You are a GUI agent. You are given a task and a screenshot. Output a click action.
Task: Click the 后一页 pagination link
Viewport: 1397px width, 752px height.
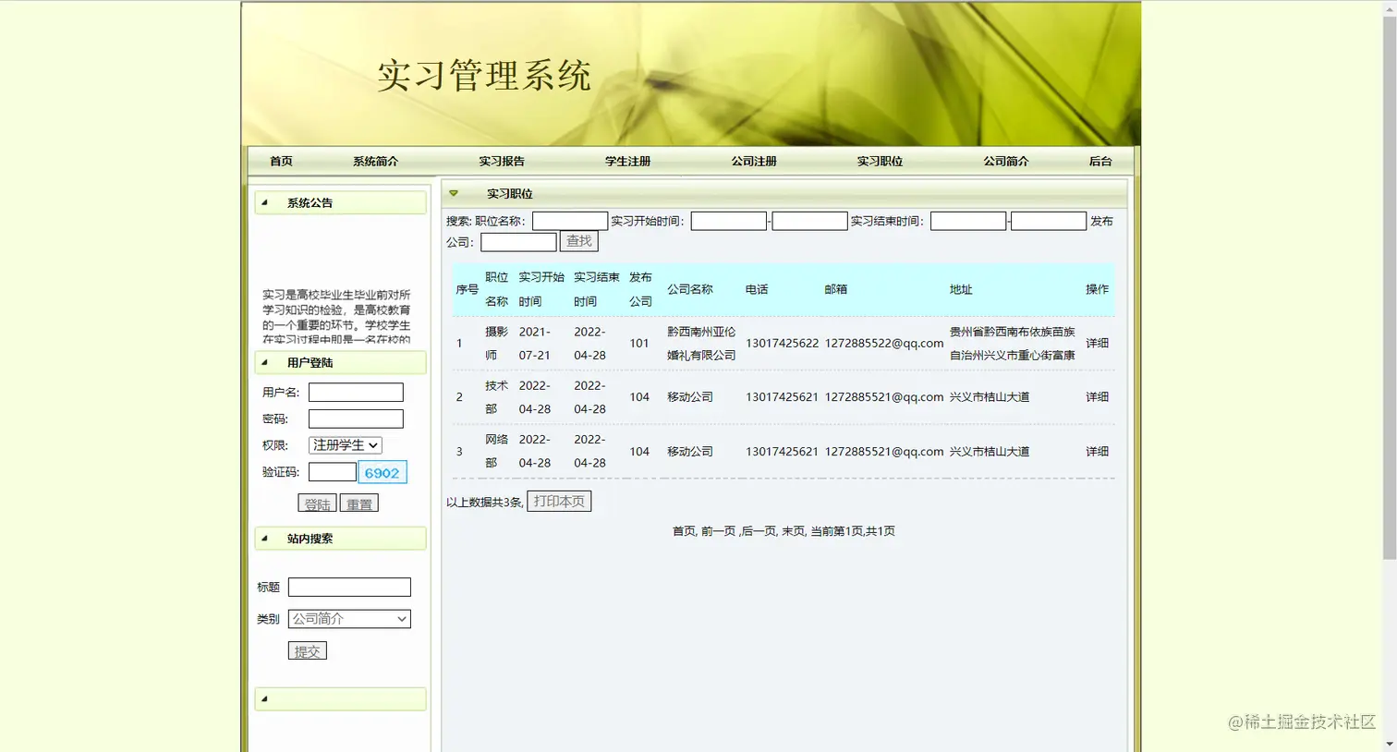(758, 531)
